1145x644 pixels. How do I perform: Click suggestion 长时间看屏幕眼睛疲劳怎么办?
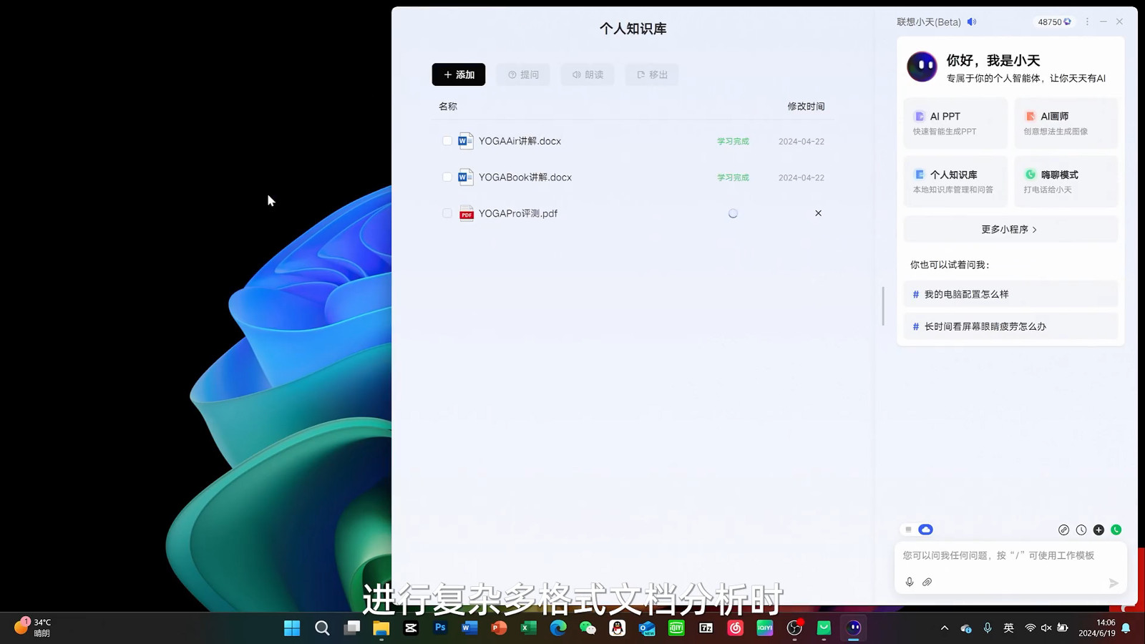[1010, 326]
